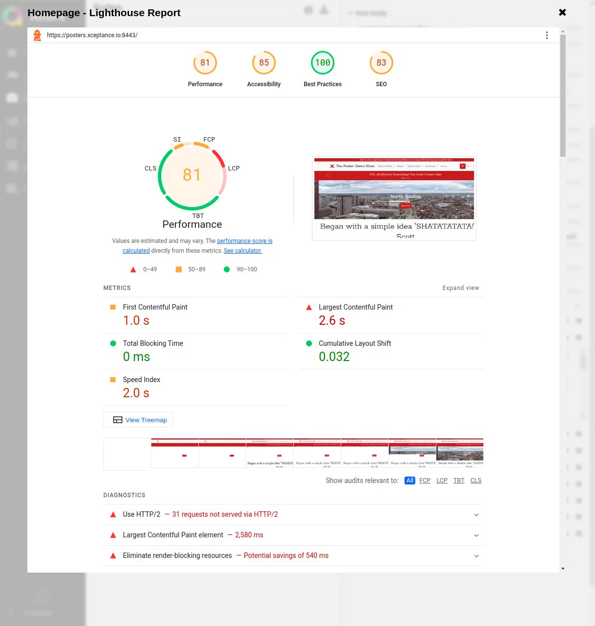595x626 pixels.
Task: Click the green circle beside Cumulative Layout Shift
Action: point(309,343)
